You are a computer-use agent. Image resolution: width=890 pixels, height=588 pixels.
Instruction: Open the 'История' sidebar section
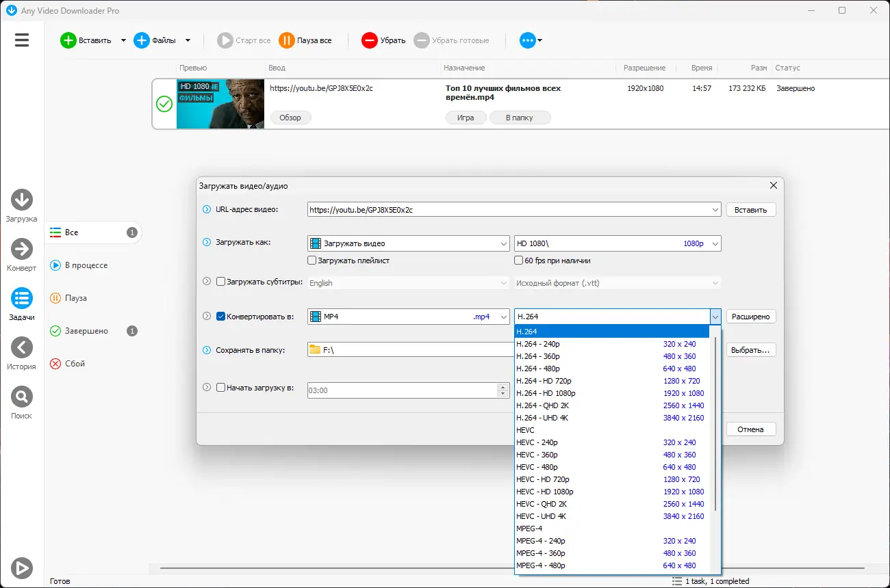pyautogui.click(x=22, y=354)
